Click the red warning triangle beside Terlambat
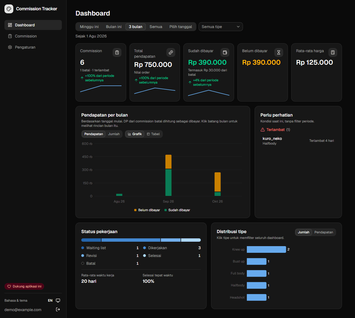This screenshot has height=318, width=355. pos(263,130)
